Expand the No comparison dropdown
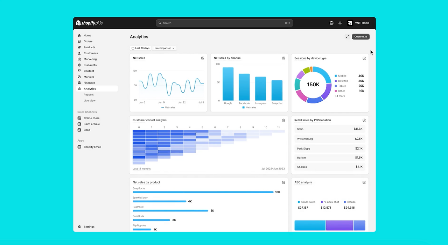 (x=164, y=48)
